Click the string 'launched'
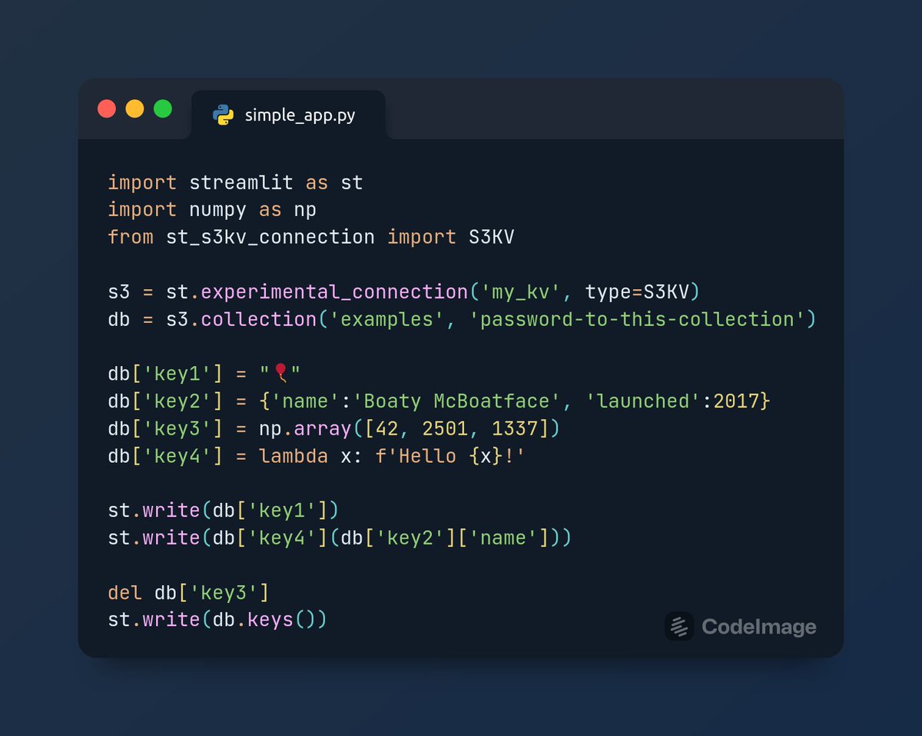The width and height of the screenshot is (922, 736). click(x=643, y=401)
